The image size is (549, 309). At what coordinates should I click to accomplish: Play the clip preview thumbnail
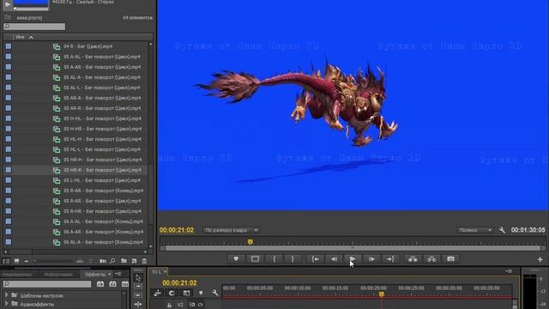pos(8,4)
